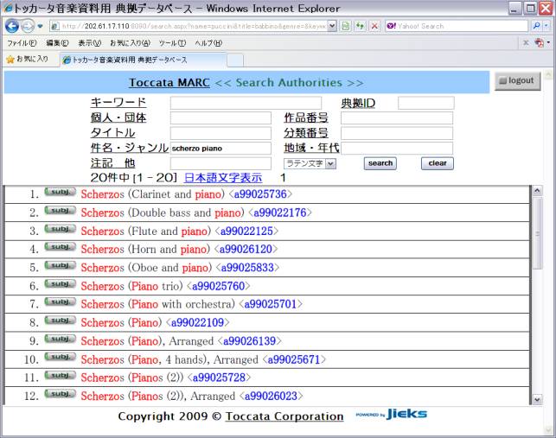The image size is (556, 438).
Task: Click the Toccata Corporation footer link
Action: point(284,416)
